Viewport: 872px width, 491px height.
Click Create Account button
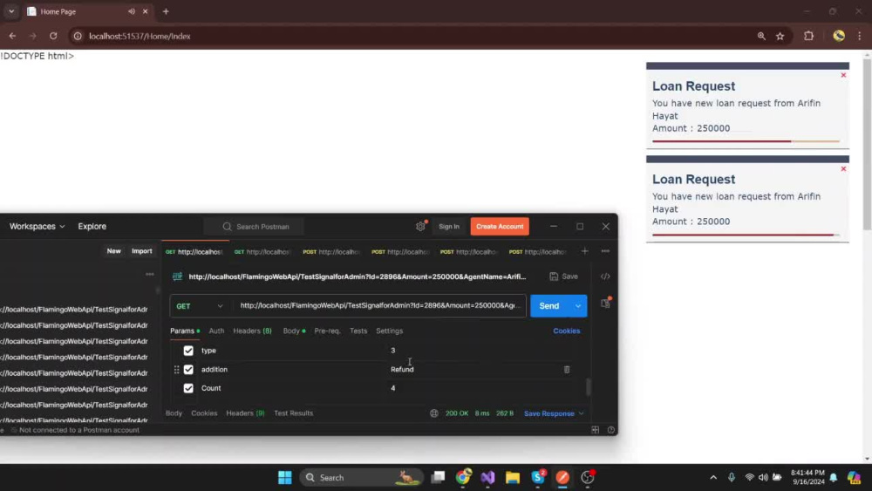[x=500, y=227]
